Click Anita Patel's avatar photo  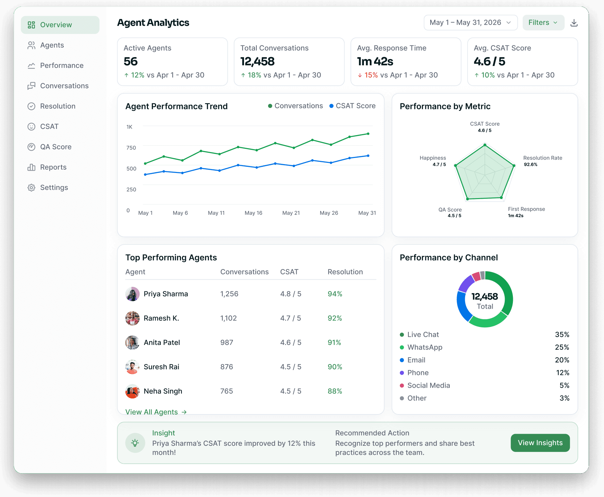[x=132, y=343]
